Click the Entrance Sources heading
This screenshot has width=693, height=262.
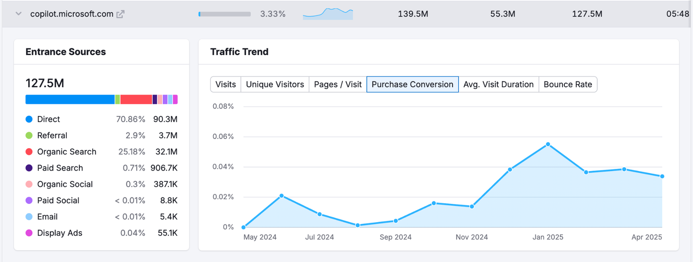[x=66, y=52]
